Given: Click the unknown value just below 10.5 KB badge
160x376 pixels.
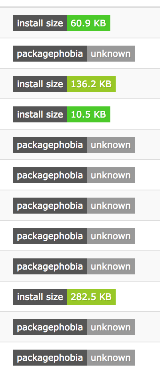Looking at the screenshot, I should pos(111,145).
